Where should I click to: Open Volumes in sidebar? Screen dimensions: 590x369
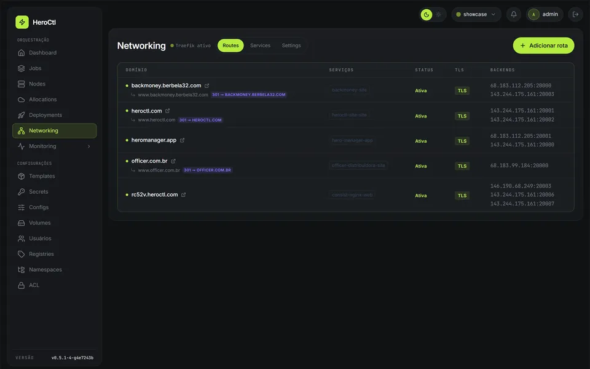55,223
